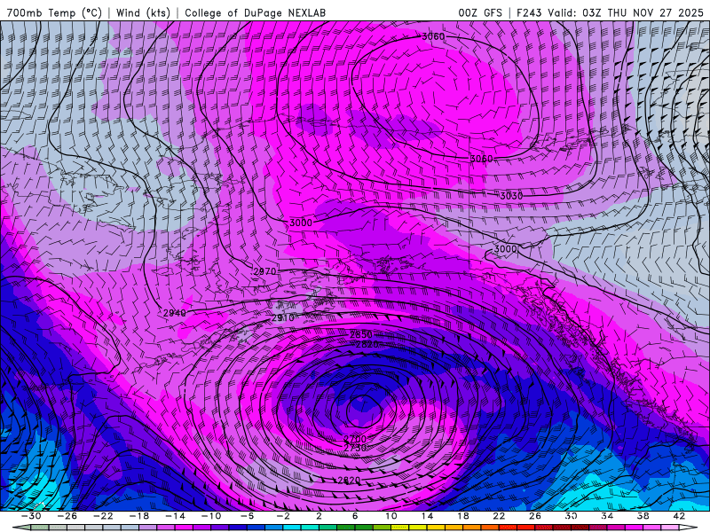
Task: Click the -14 colorbar tick label
Action: click(175, 516)
